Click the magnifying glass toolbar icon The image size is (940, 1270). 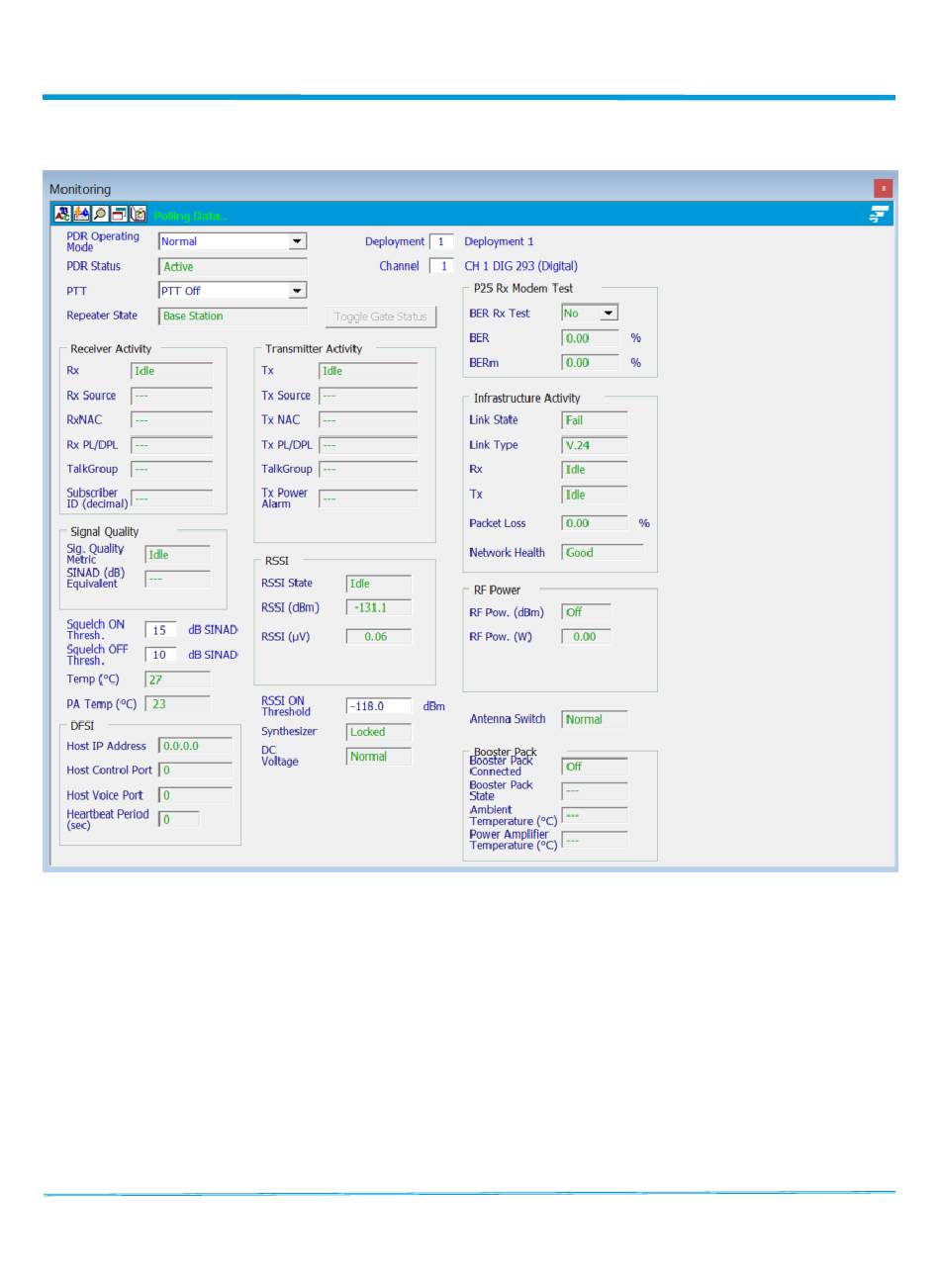click(x=100, y=214)
